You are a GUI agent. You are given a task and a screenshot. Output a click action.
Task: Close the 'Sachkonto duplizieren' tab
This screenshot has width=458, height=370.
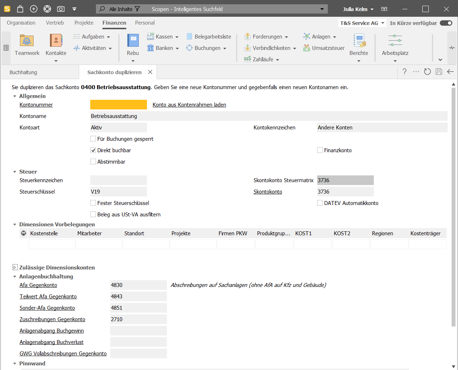150,72
